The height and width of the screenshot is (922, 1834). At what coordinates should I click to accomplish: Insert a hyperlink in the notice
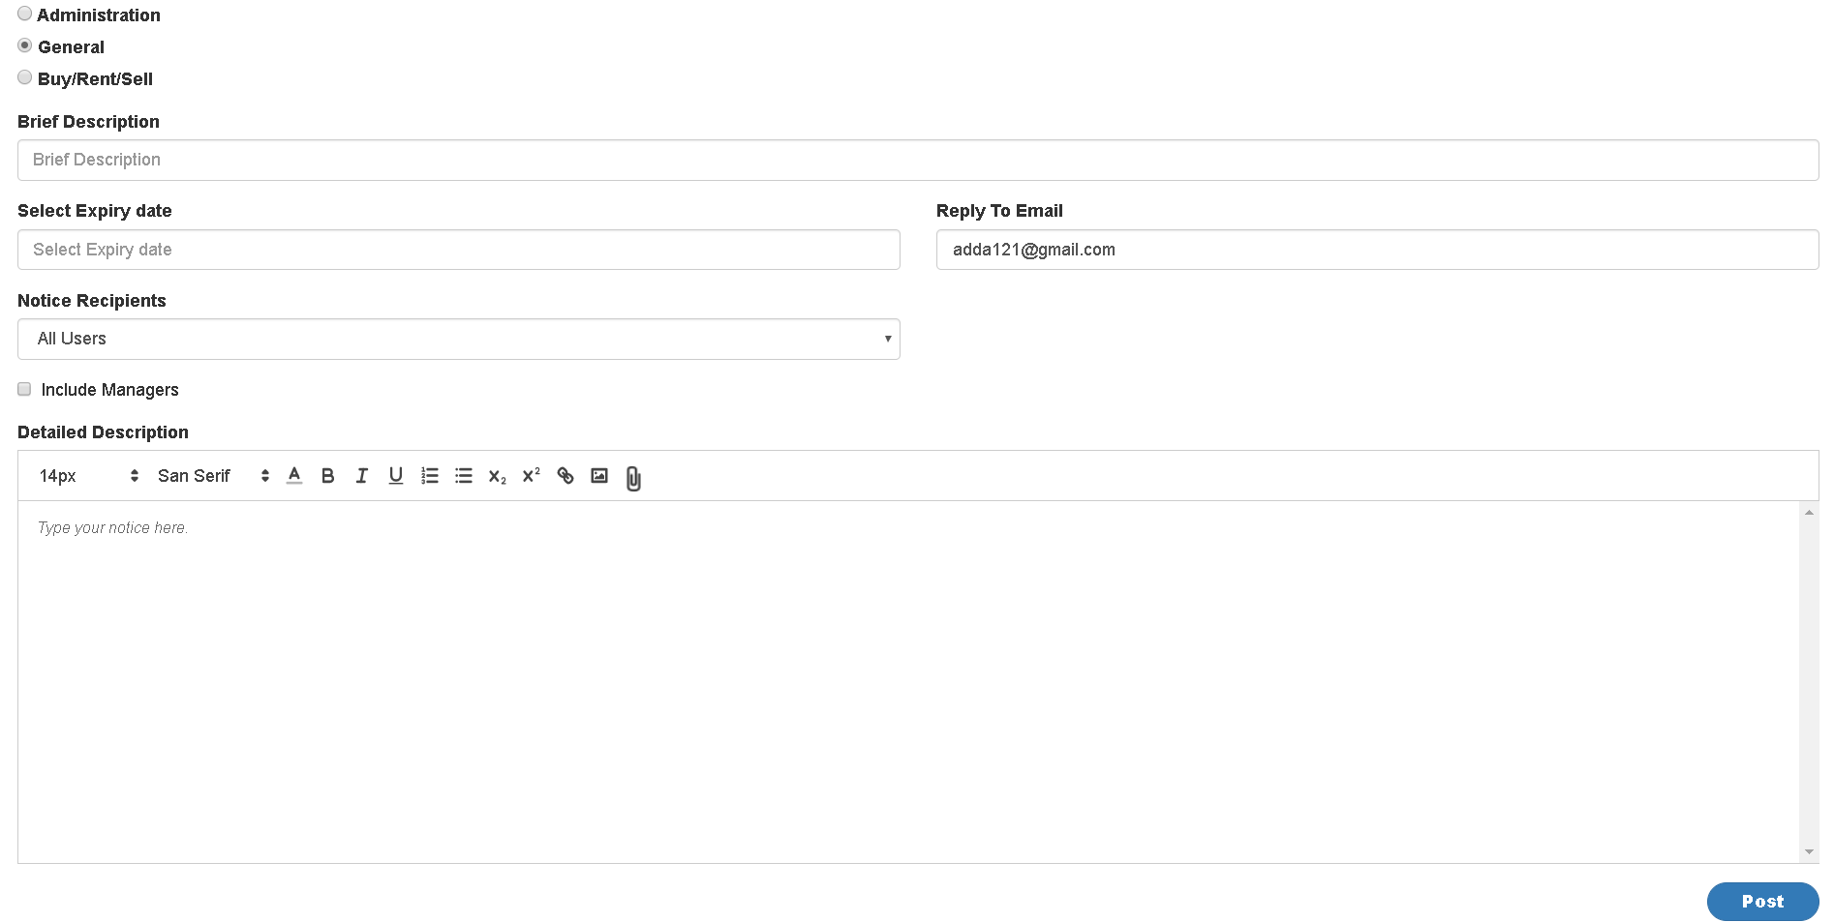[x=565, y=476]
